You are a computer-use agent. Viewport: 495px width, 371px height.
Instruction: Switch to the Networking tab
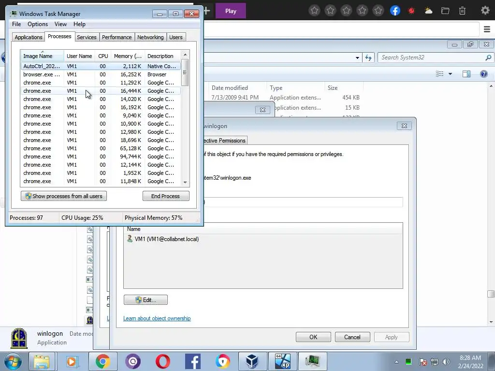click(x=150, y=37)
